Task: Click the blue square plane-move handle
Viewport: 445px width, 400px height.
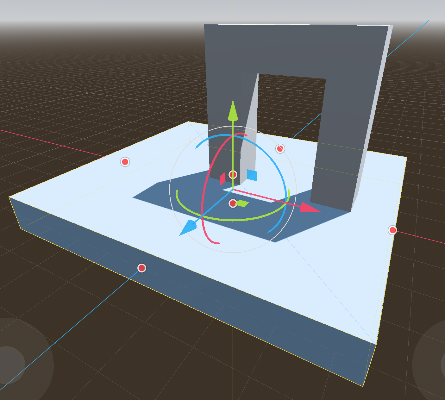Action: coord(252,175)
